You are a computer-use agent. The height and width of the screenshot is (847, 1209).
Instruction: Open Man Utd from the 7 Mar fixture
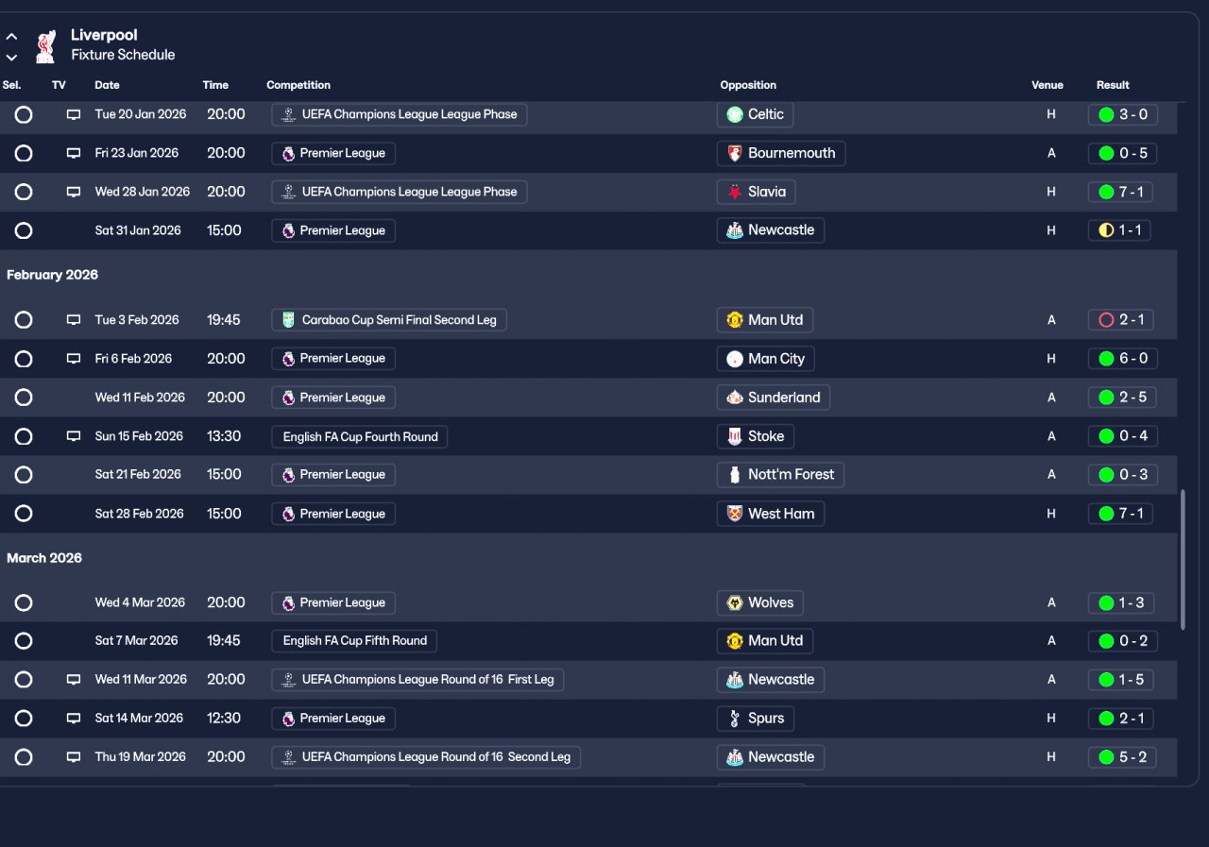(765, 641)
